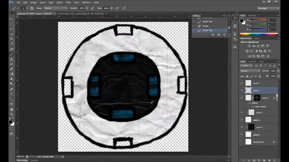Show the Background layer
The width and height of the screenshot is (289, 162).
click(242, 142)
